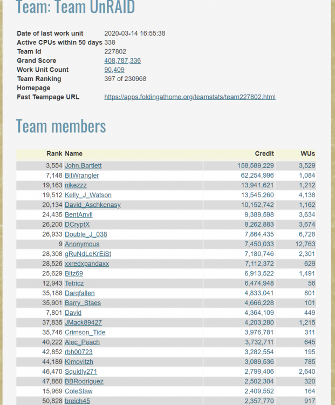Viewport: 335px width, 405px height.
Task: Select the last work unit date 2020-03-14 16:55:38
Action: point(135,33)
